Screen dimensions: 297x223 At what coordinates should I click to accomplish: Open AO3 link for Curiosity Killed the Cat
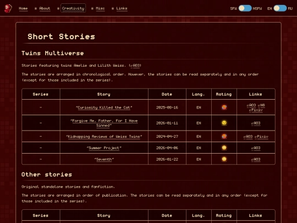coord(251,105)
